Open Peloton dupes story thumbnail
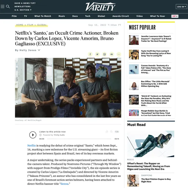The width and height of the screenshot is (188, 188). (133, 180)
